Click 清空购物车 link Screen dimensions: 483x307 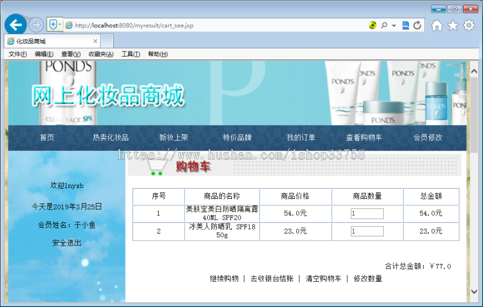click(324, 279)
